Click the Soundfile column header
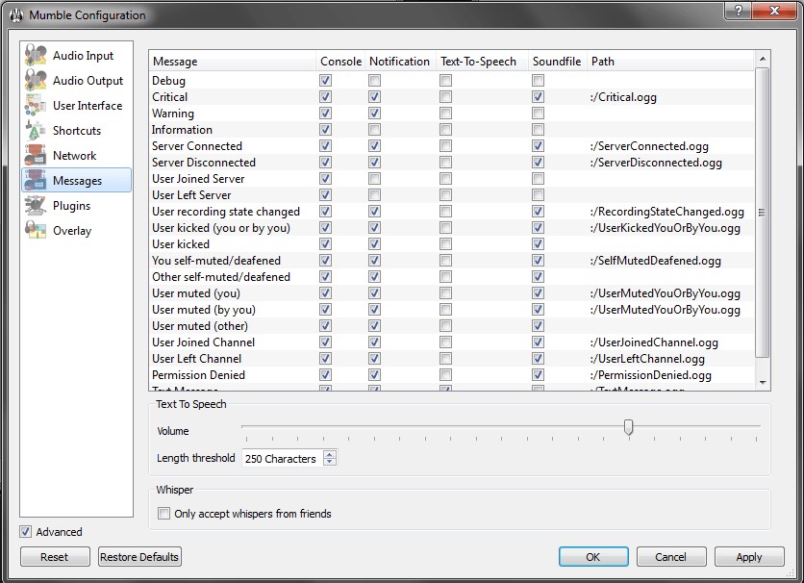The width and height of the screenshot is (804, 583). coord(557,62)
